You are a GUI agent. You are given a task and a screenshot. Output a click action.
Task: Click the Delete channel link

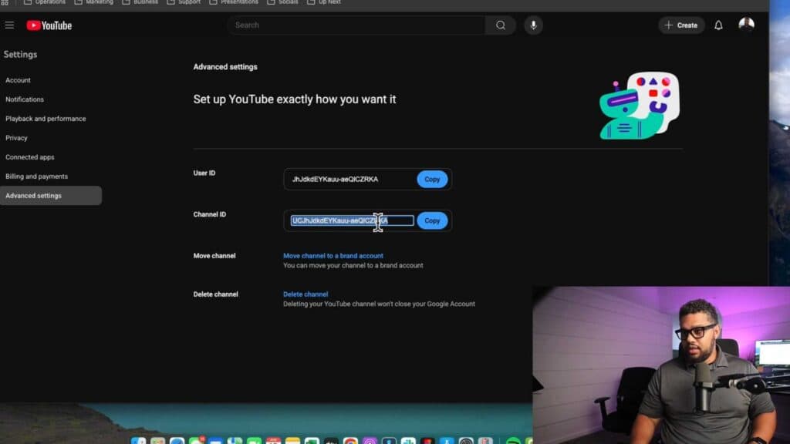tap(306, 294)
